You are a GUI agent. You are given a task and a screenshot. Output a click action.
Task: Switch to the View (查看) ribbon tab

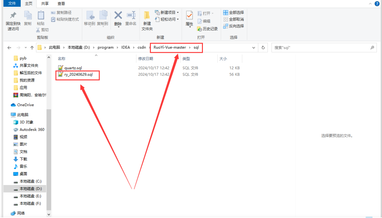click(61, 3)
